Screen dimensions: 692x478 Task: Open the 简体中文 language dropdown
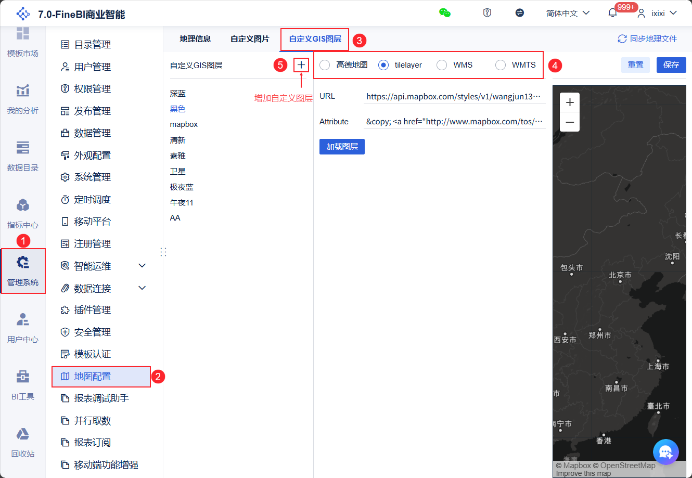pyautogui.click(x=568, y=13)
